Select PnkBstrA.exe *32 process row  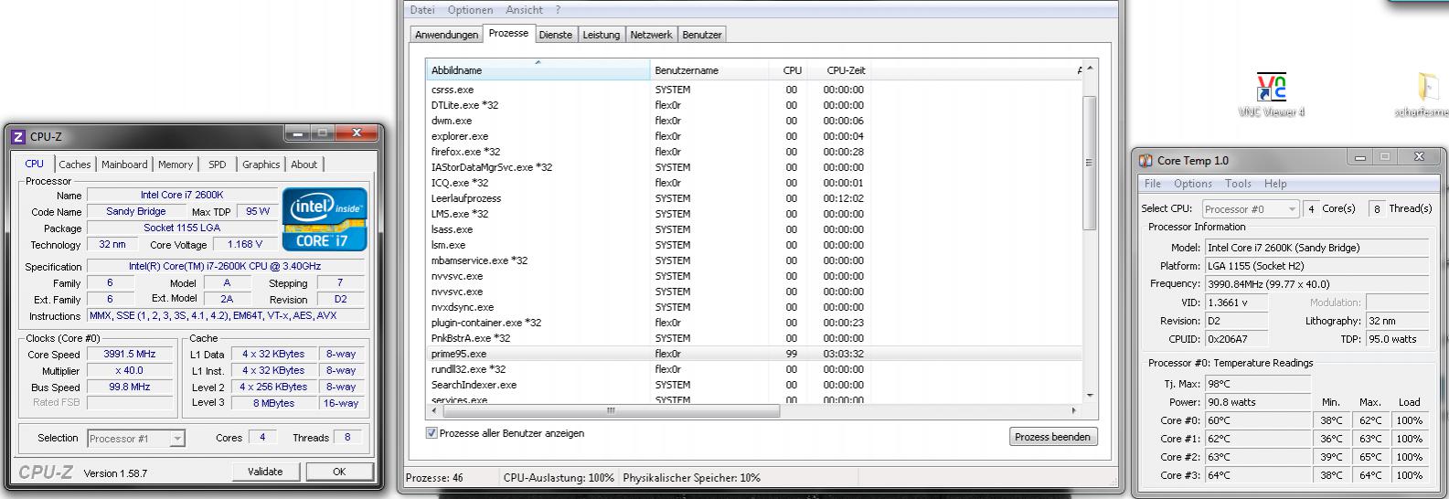point(754,338)
